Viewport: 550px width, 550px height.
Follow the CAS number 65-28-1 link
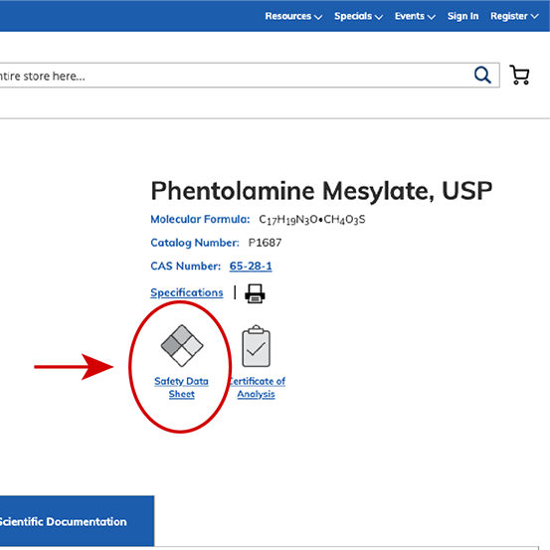point(251,266)
